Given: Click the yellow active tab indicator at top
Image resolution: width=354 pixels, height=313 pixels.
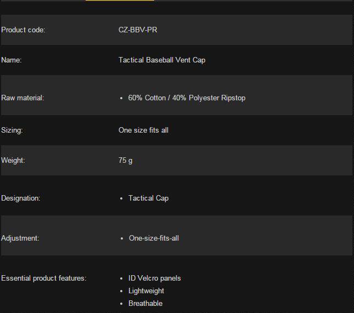Looking at the screenshot, I should [120, 1].
